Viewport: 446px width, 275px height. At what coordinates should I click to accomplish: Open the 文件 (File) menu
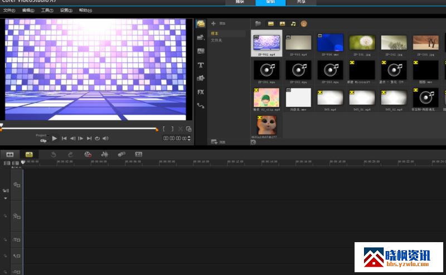coord(9,10)
